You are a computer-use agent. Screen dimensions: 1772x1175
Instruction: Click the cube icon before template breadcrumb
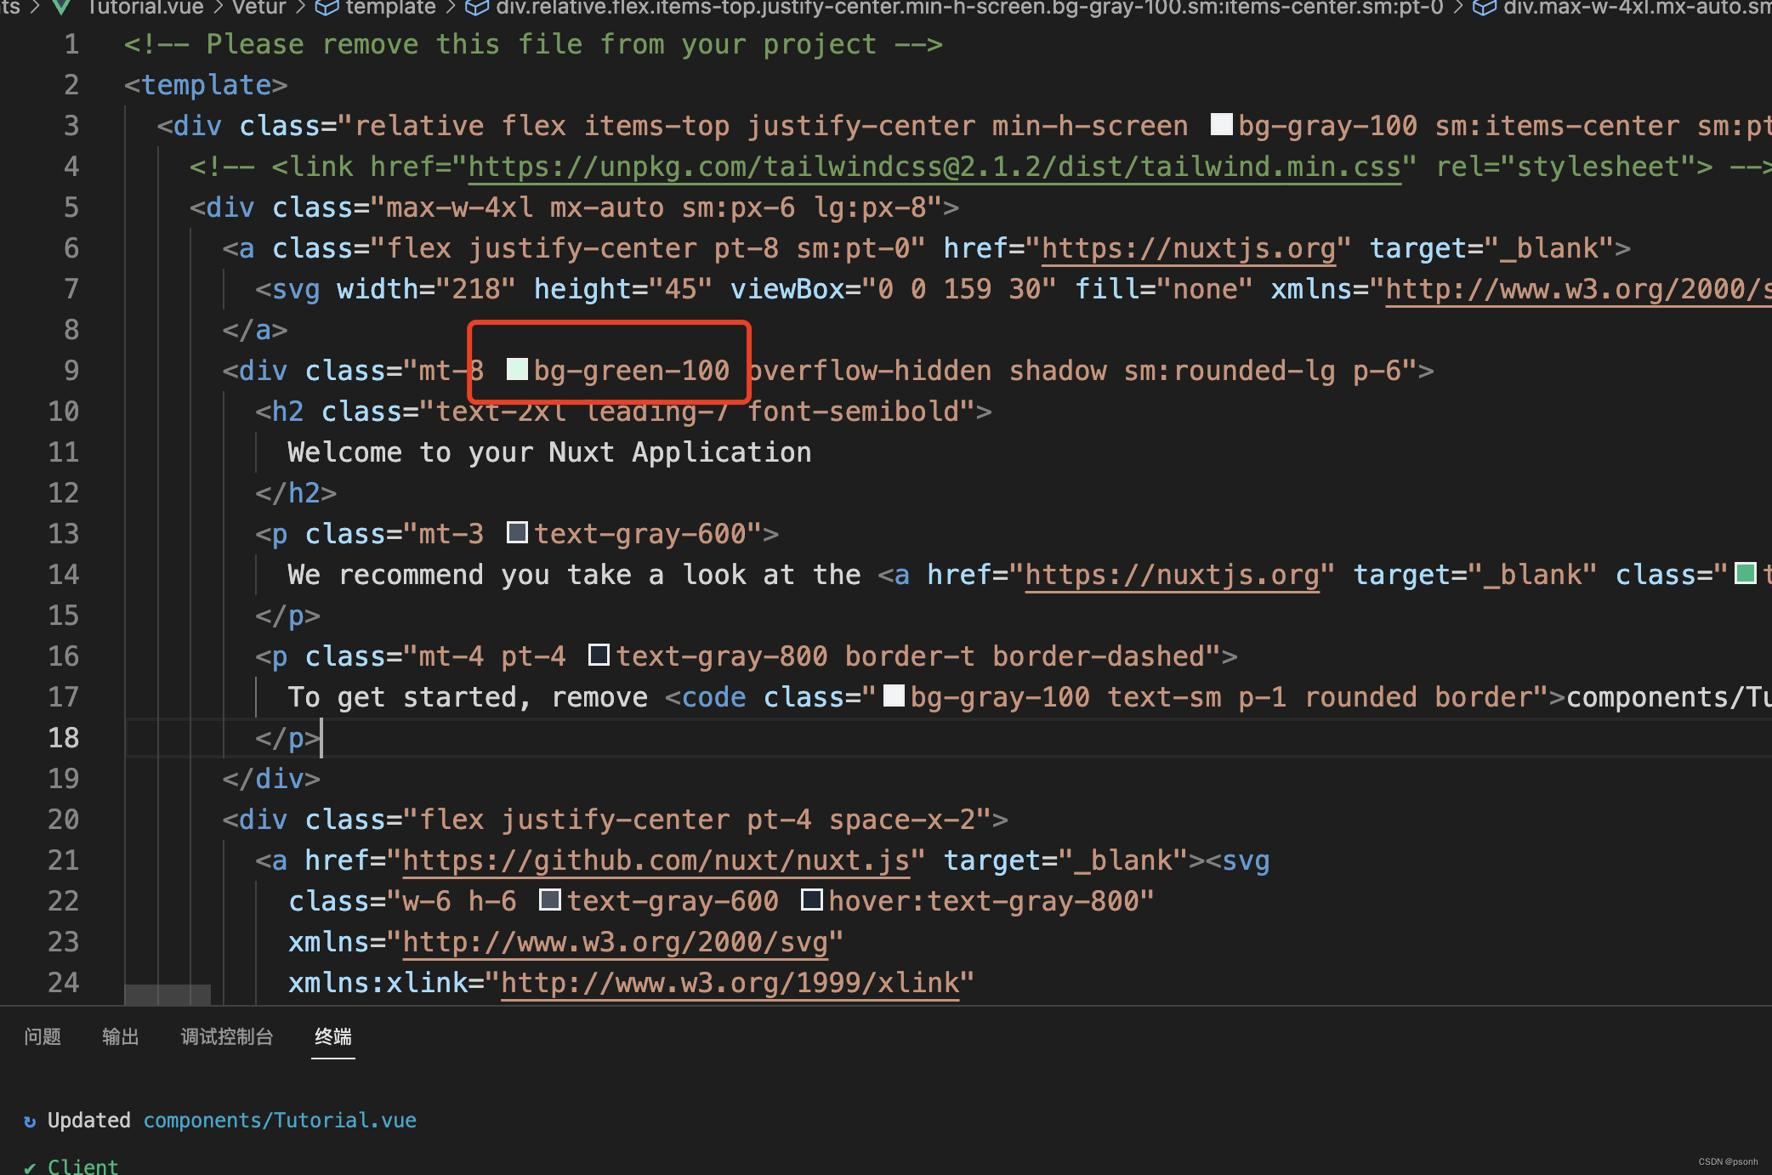click(327, 9)
